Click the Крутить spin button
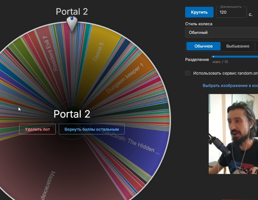The height and width of the screenshot is (200, 258). pyautogui.click(x=199, y=12)
